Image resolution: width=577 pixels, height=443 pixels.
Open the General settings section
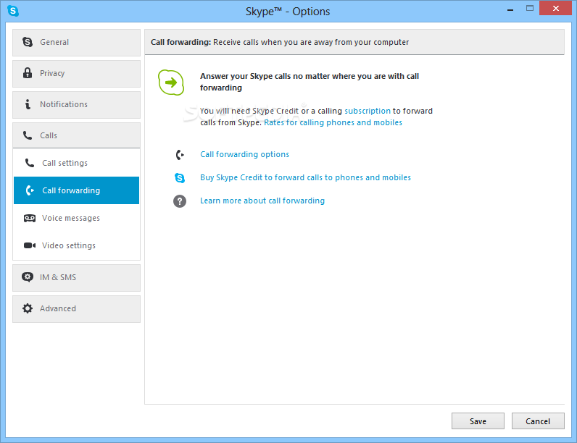pyautogui.click(x=77, y=43)
